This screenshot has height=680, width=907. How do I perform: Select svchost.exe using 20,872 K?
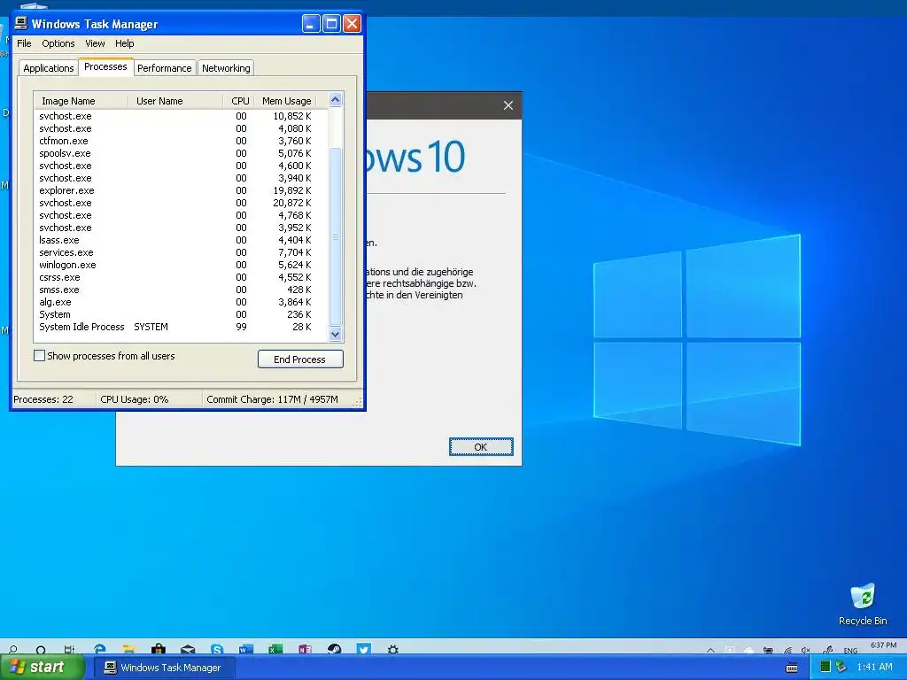pos(181,203)
